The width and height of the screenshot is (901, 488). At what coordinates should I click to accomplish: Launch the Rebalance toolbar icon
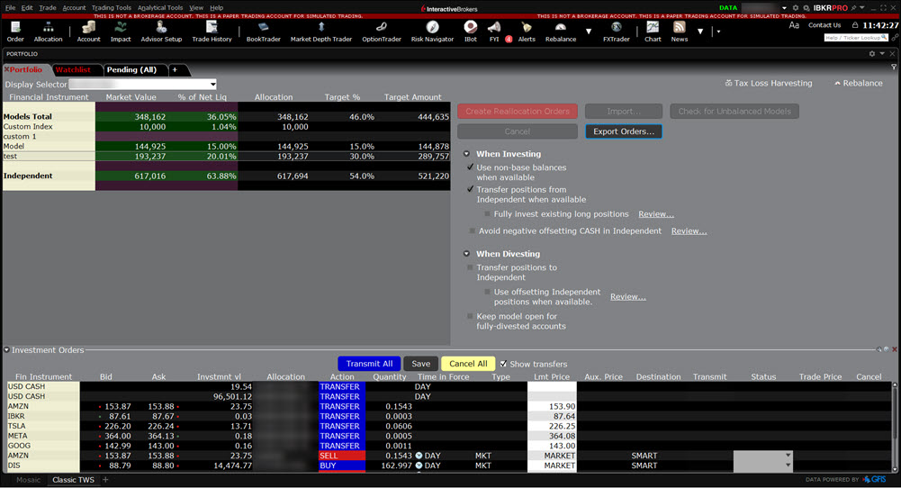560,31
